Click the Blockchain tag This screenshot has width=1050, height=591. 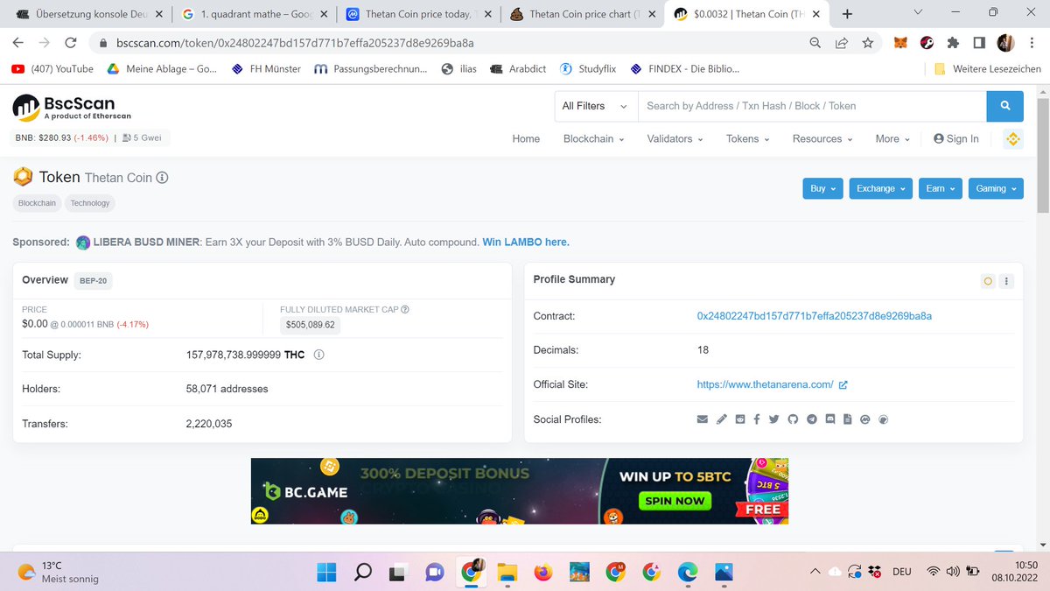[x=38, y=203]
